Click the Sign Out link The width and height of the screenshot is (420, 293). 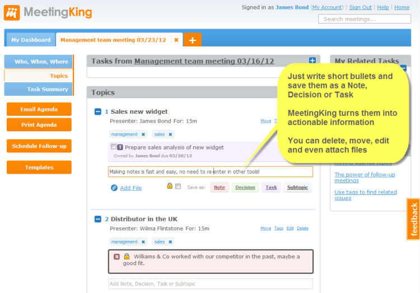(x=360, y=7)
